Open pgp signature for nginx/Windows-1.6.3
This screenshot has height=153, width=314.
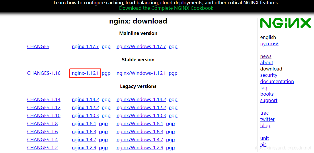(x=170, y=132)
